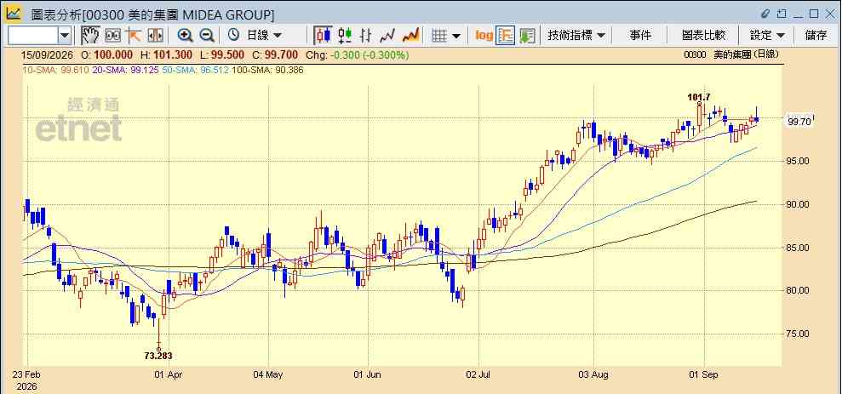Open the 技術指標 dropdown menu
This screenshot has width=842, height=394.
[576, 36]
